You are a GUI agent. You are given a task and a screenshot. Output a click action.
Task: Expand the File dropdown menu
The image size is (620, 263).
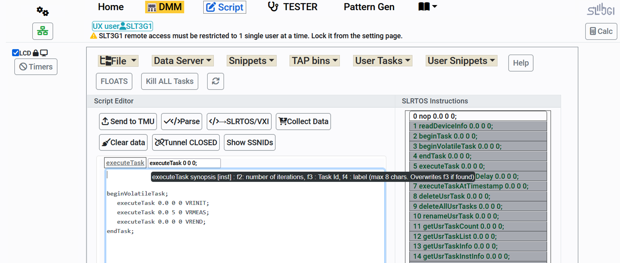point(118,61)
